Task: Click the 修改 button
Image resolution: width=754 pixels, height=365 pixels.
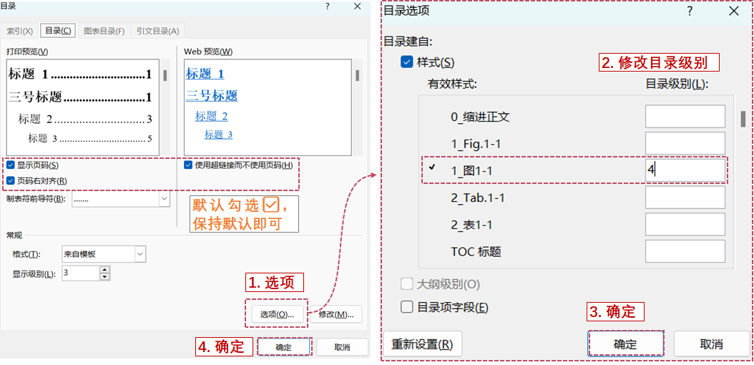Action: (x=336, y=314)
